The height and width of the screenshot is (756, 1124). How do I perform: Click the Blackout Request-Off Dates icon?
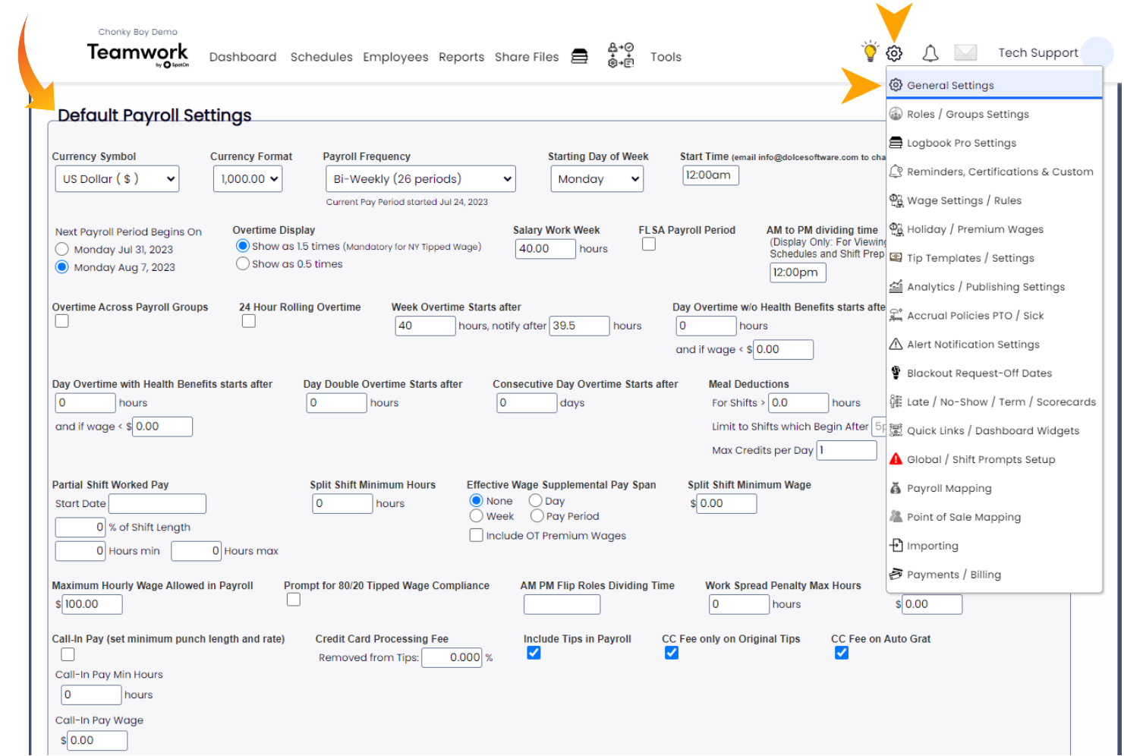tap(896, 373)
